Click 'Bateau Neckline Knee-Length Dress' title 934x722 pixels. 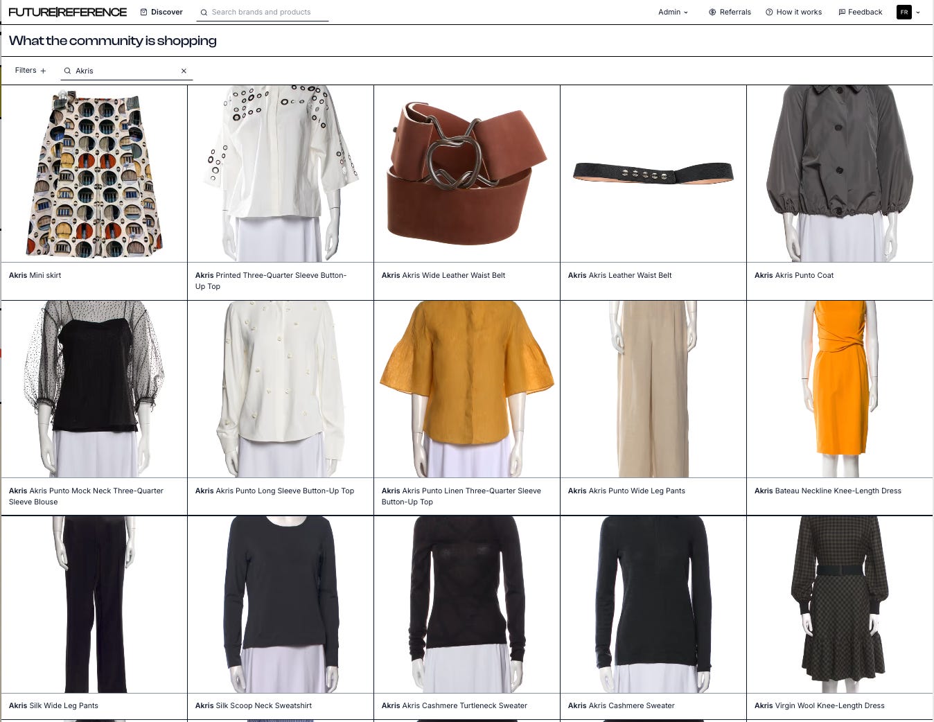(x=828, y=491)
